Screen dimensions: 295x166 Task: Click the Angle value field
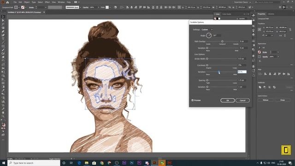tap(217, 36)
